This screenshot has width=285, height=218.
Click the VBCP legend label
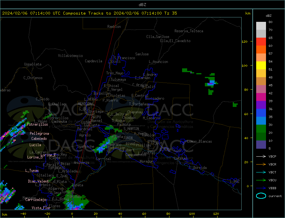click(272, 156)
